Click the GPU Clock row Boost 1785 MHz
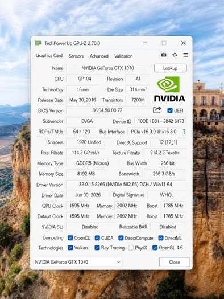This screenshot has width=224, height=299. coord(173,206)
